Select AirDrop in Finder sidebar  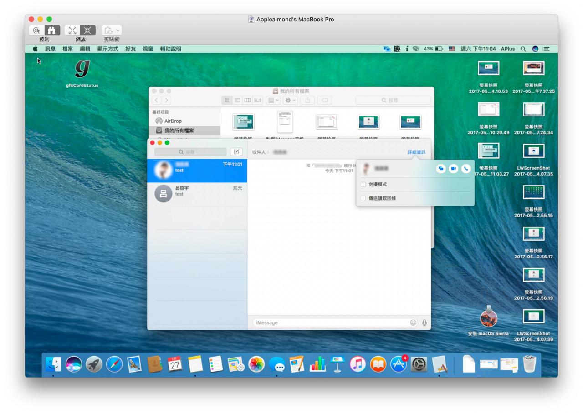(x=173, y=121)
